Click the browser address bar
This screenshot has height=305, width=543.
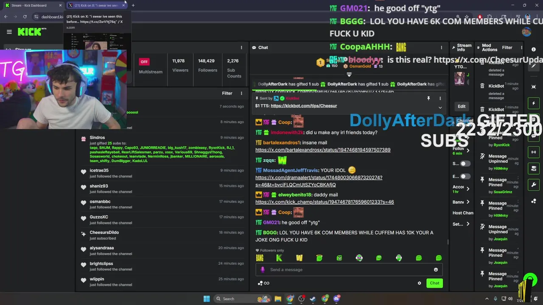click(52, 17)
